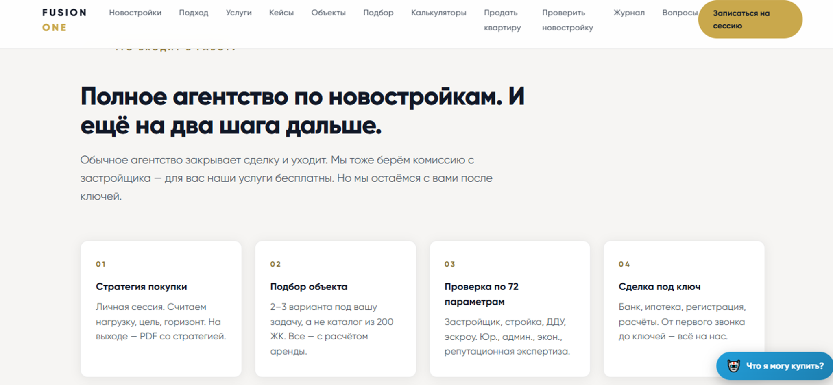Click the text 'Банк, ипотека, регистрация'
This screenshot has width=833, height=385.
point(682,322)
